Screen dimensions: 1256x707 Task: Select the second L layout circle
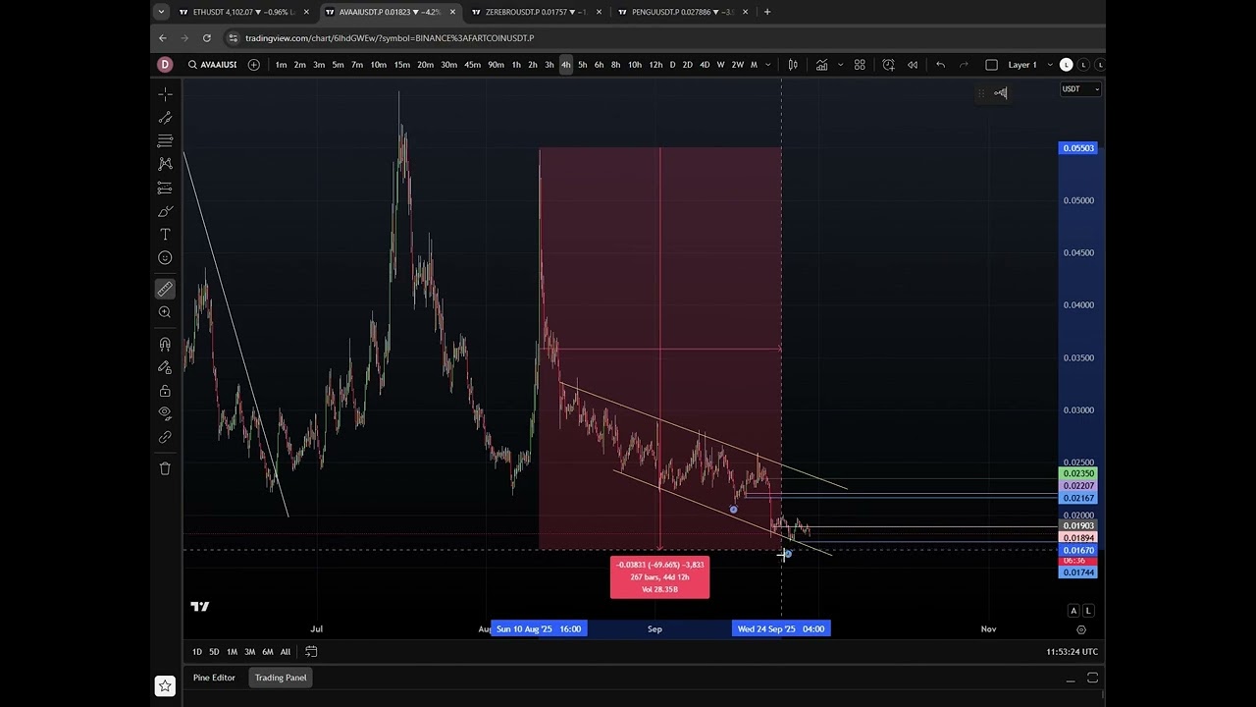1083,65
